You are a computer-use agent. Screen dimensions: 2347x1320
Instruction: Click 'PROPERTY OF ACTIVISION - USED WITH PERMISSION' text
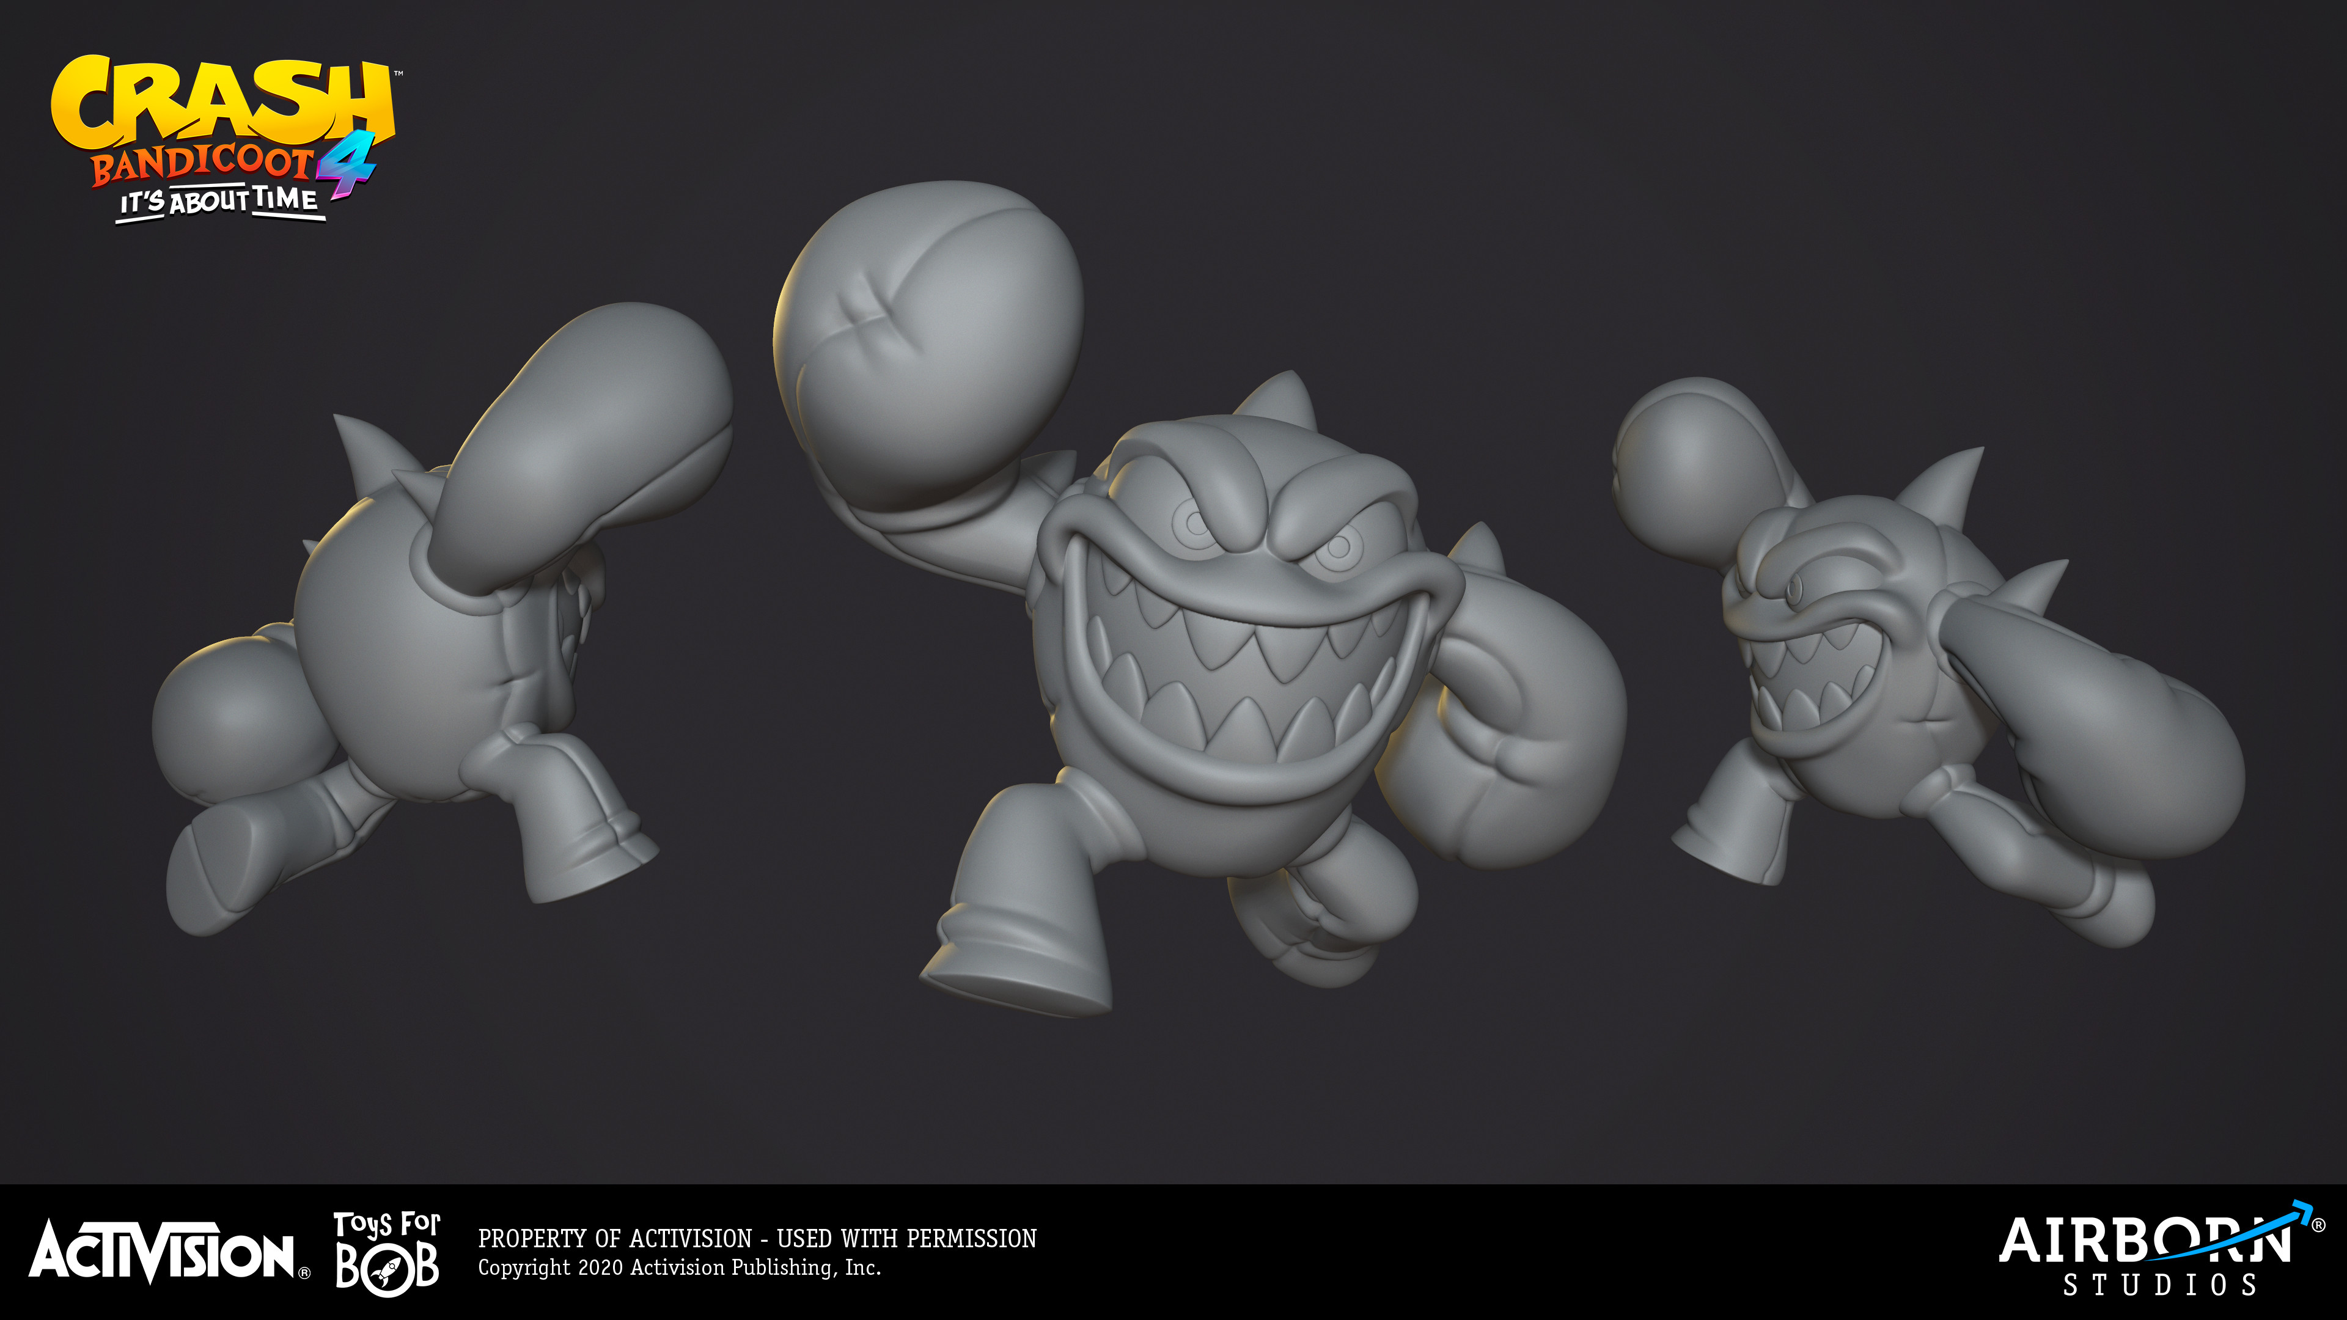pos(757,1239)
